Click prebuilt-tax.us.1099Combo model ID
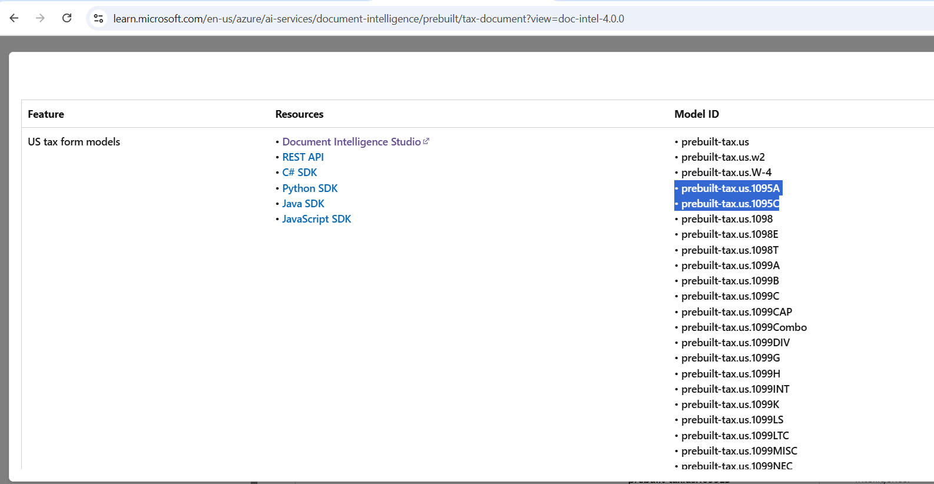 744,327
